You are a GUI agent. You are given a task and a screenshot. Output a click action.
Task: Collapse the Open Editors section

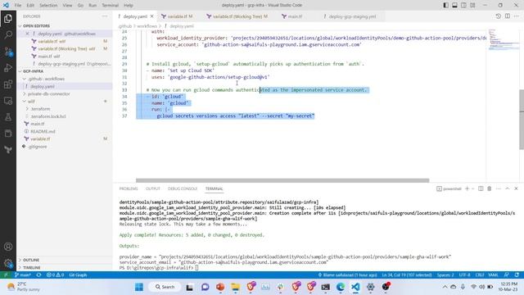pos(64,25)
